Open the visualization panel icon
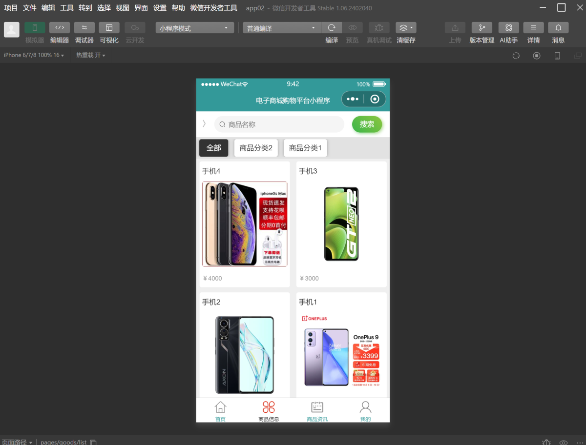Viewport: 586px width, 445px height. (109, 28)
